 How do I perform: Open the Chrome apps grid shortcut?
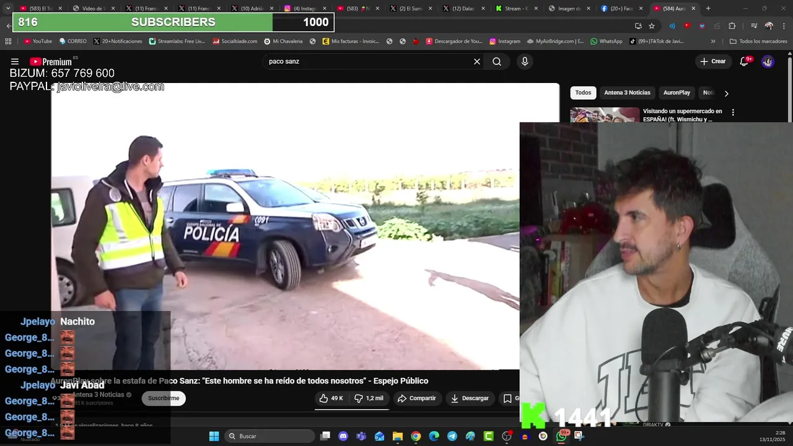(8, 42)
